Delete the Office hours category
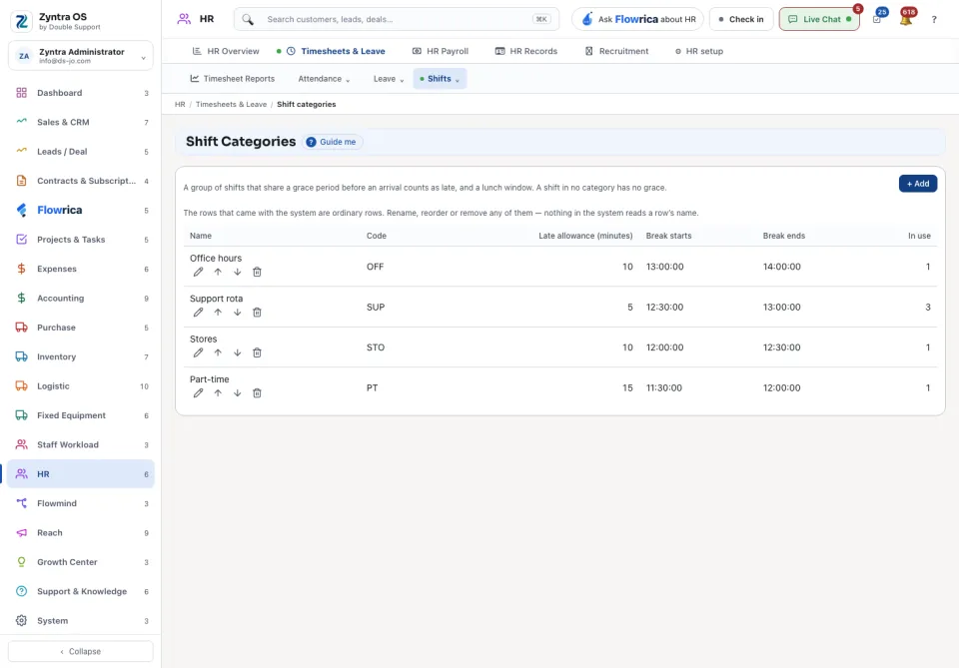The width and height of the screenshot is (959, 668). point(257,272)
